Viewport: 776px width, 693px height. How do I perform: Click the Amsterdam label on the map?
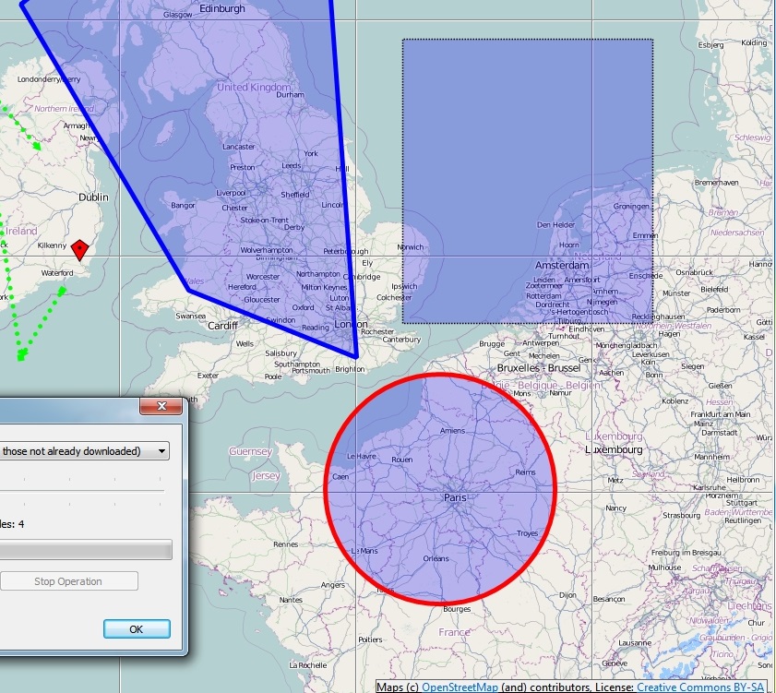pyautogui.click(x=562, y=266)
